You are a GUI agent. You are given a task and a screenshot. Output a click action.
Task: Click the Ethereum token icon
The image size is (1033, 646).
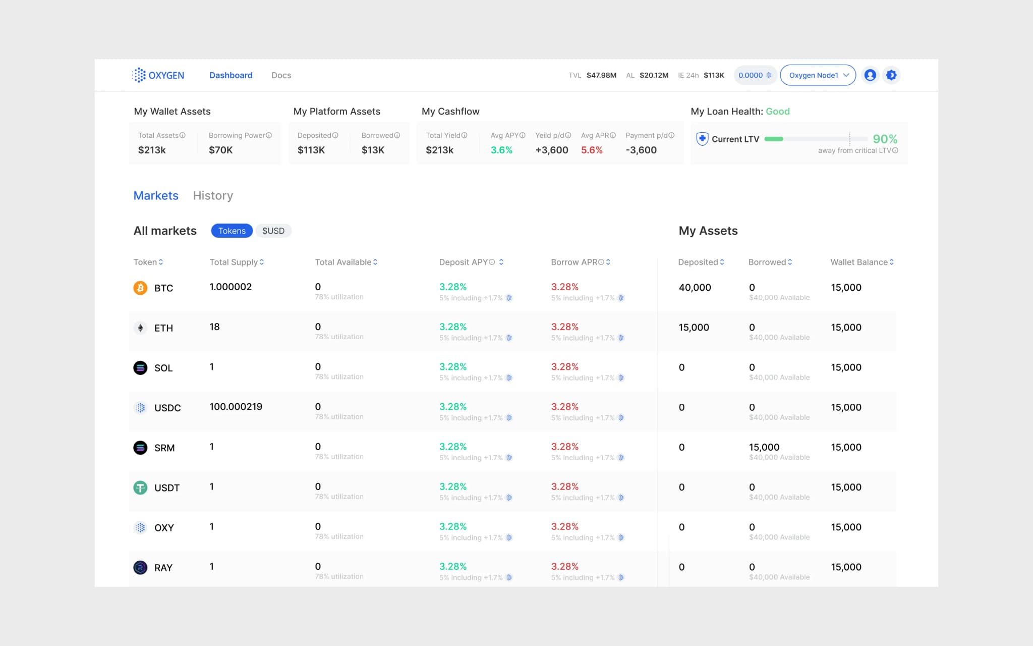pyautogui.click(x=139, y=328)
